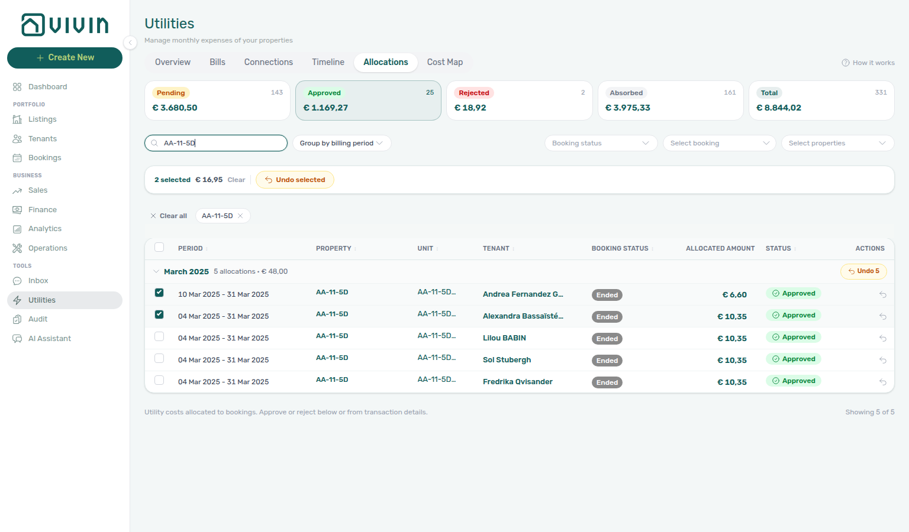Viewport: 909px width, 532px height.
Task: Filter by the Approved card
Action: click(x=368, y=100)
